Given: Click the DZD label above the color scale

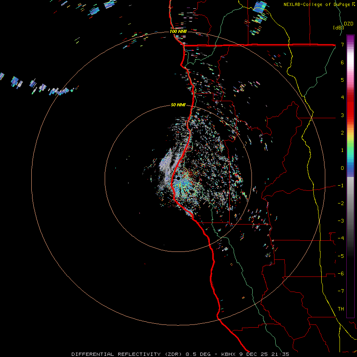Looking at the screenshot, I should coord(349,24).
